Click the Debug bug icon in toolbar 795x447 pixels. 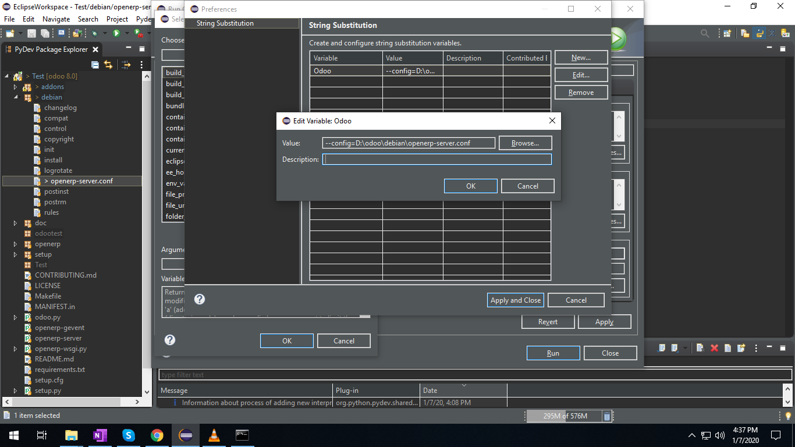[94, 33]
